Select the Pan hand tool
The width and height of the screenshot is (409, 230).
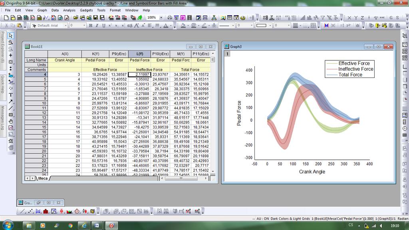tap(11, 121)
